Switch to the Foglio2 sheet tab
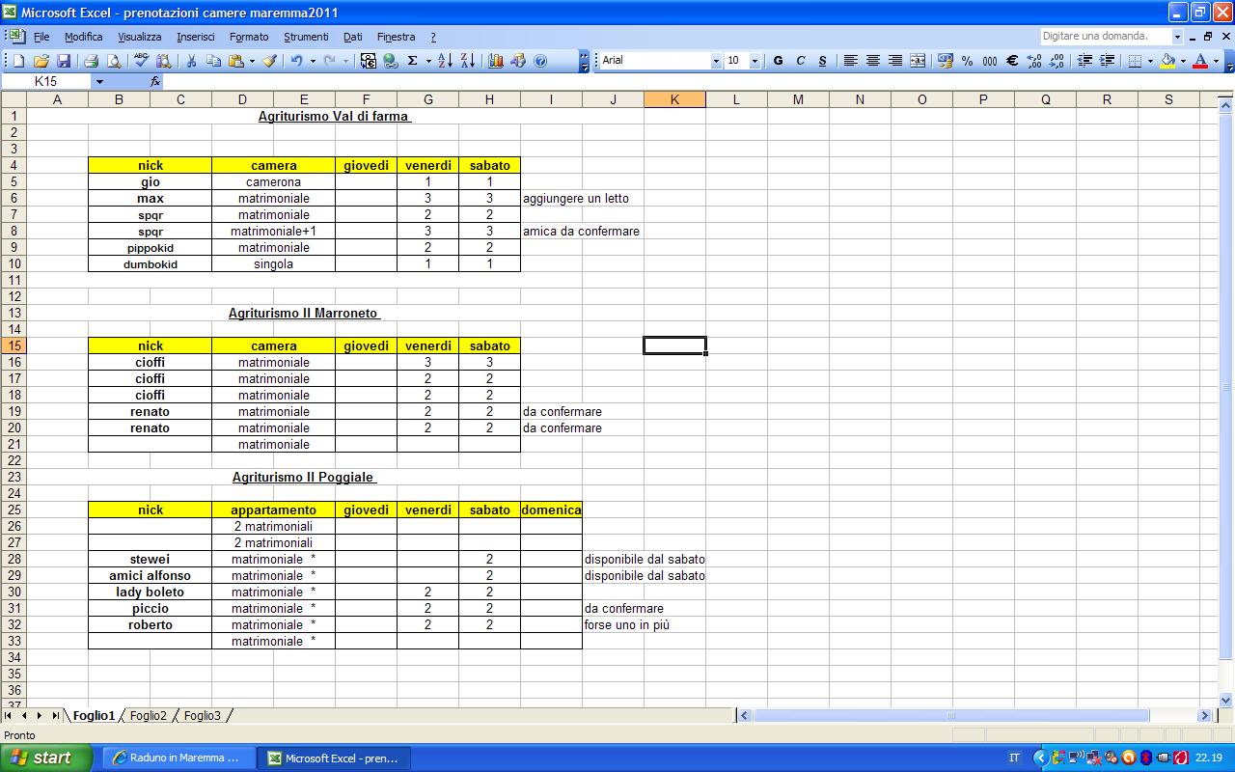This screenshot has height=772, width=1235. [x=149, y=716]
